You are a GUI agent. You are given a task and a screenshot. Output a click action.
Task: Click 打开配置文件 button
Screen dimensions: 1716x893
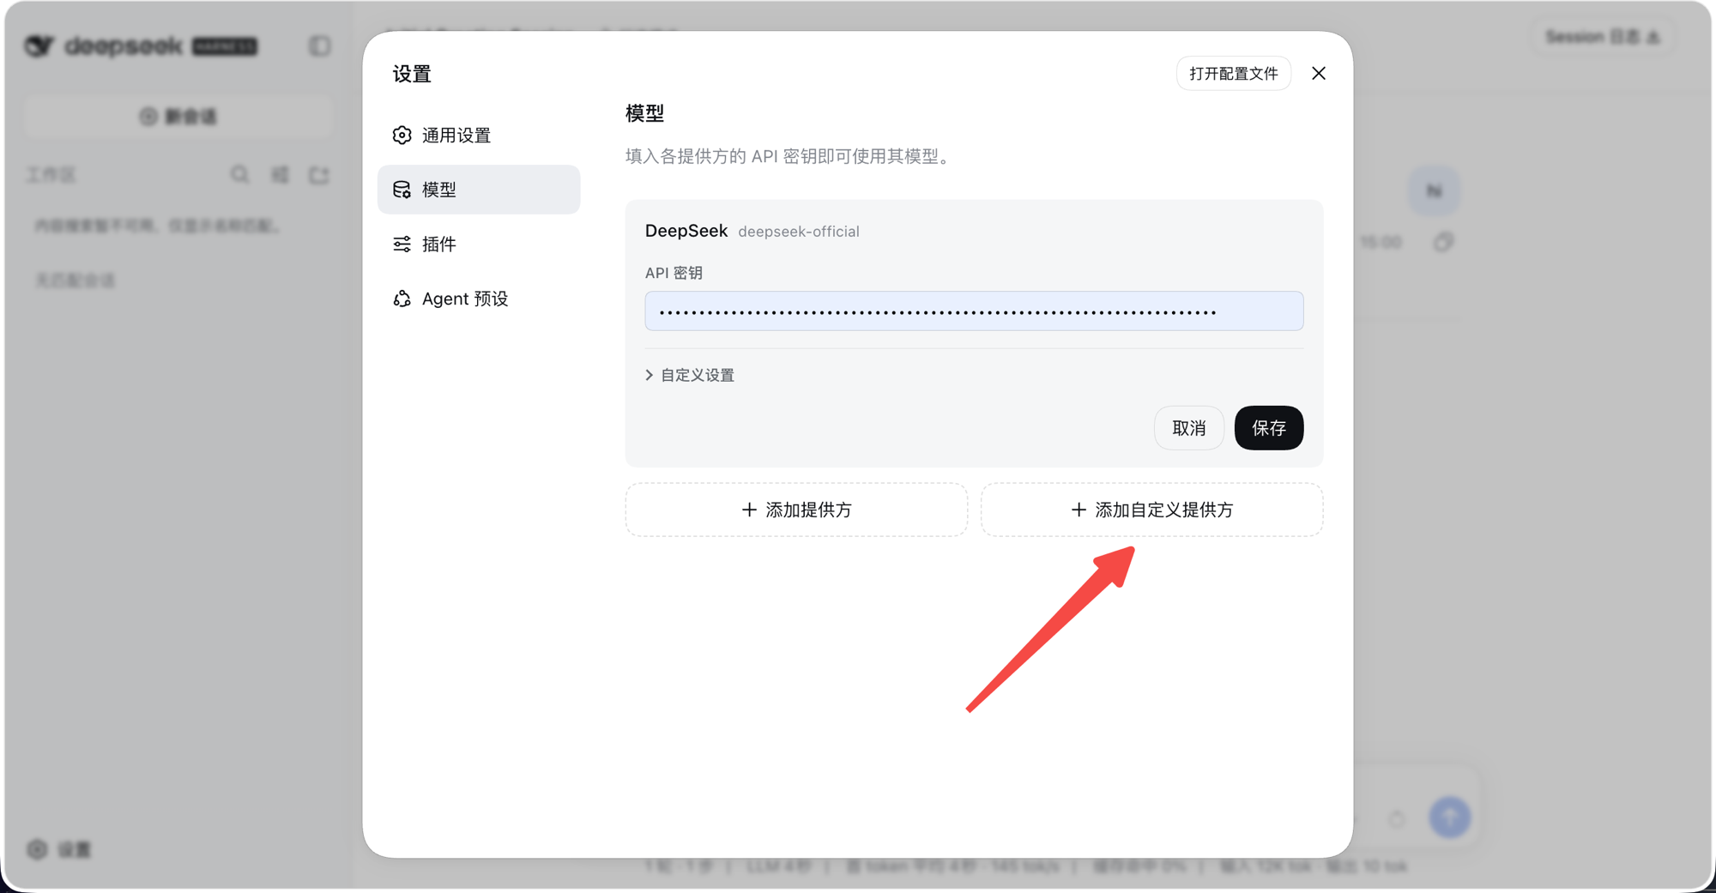pos(1233,74)
